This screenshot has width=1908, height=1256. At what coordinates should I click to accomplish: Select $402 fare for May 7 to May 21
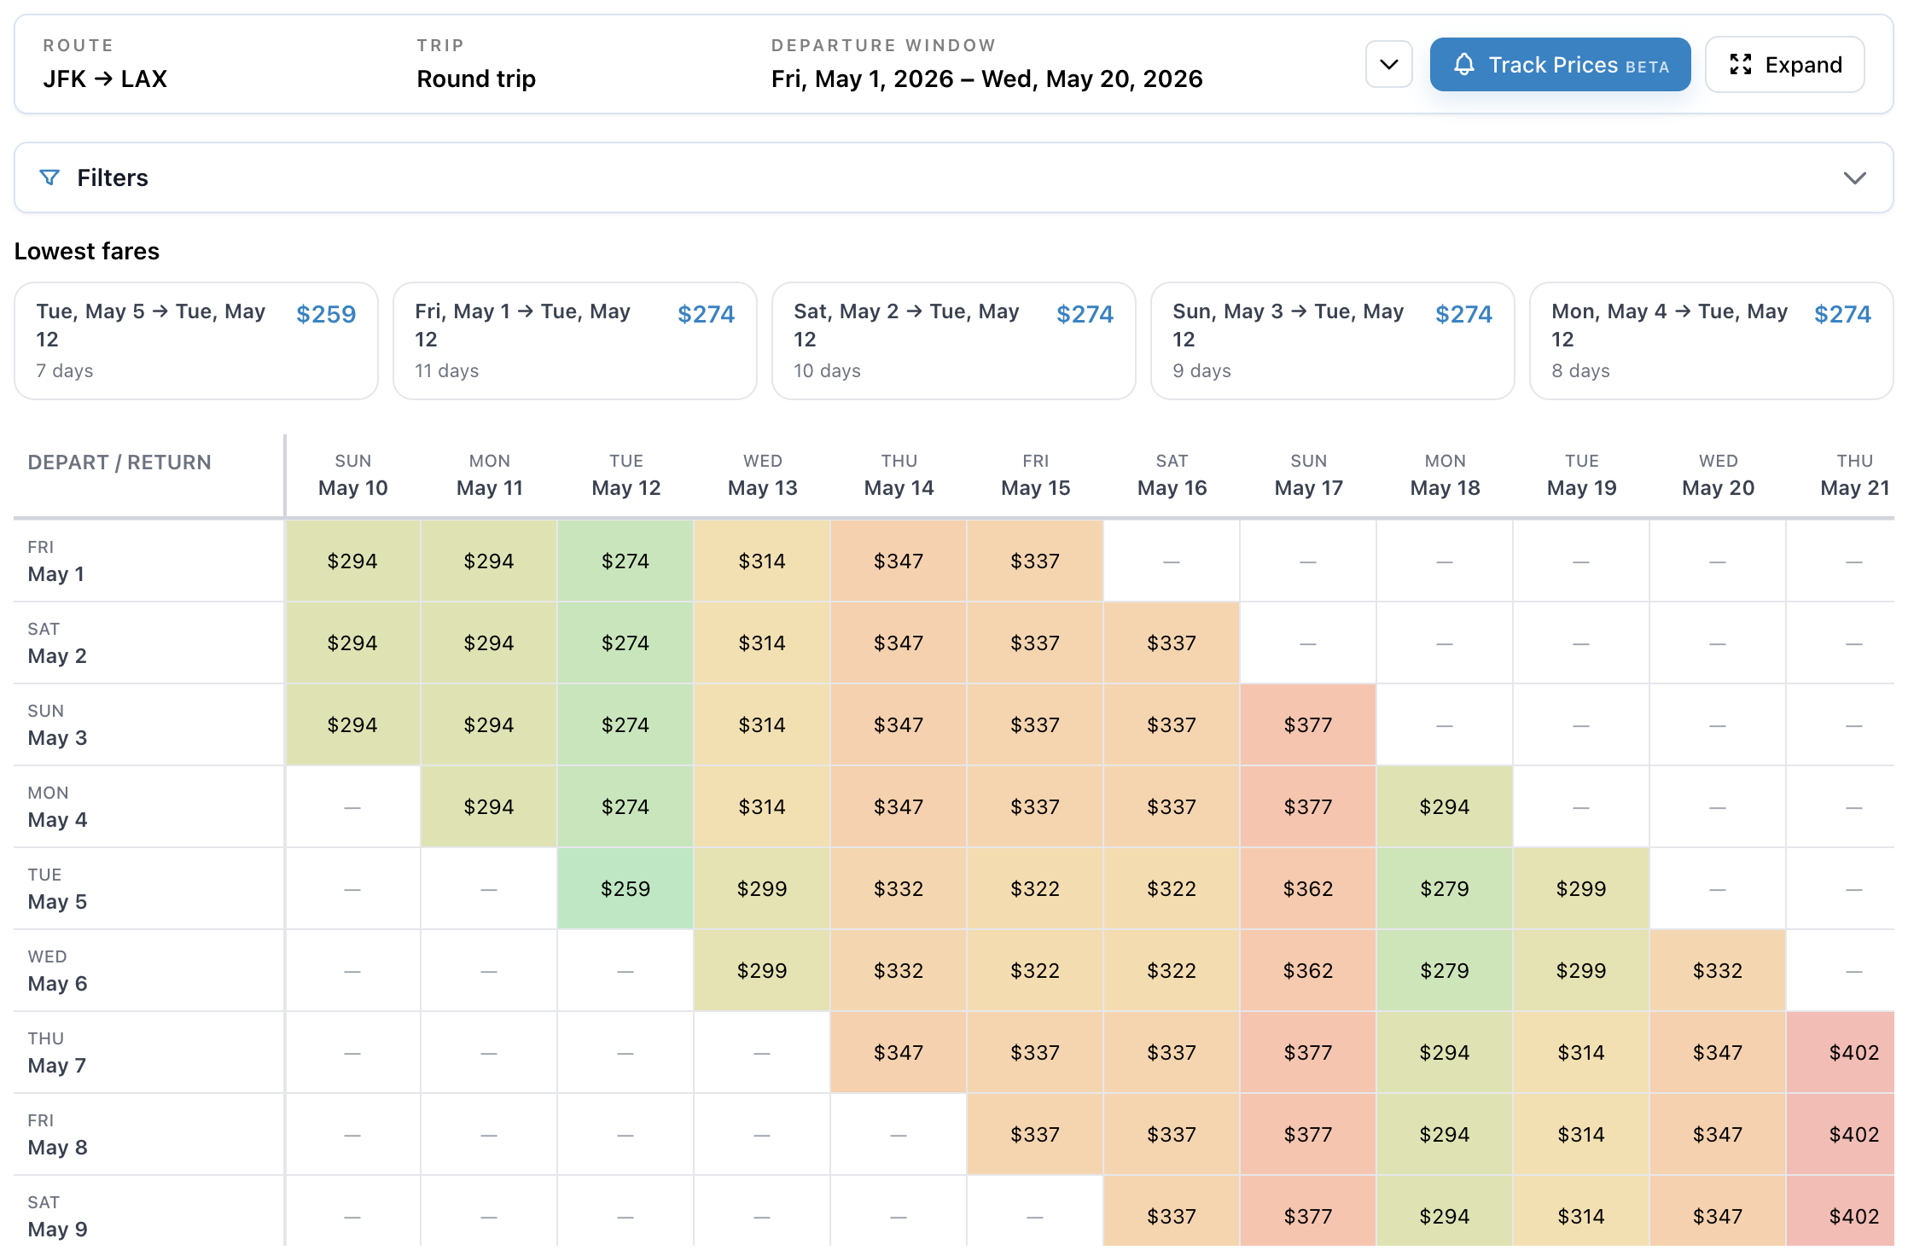click(x=1841, y=1052)
